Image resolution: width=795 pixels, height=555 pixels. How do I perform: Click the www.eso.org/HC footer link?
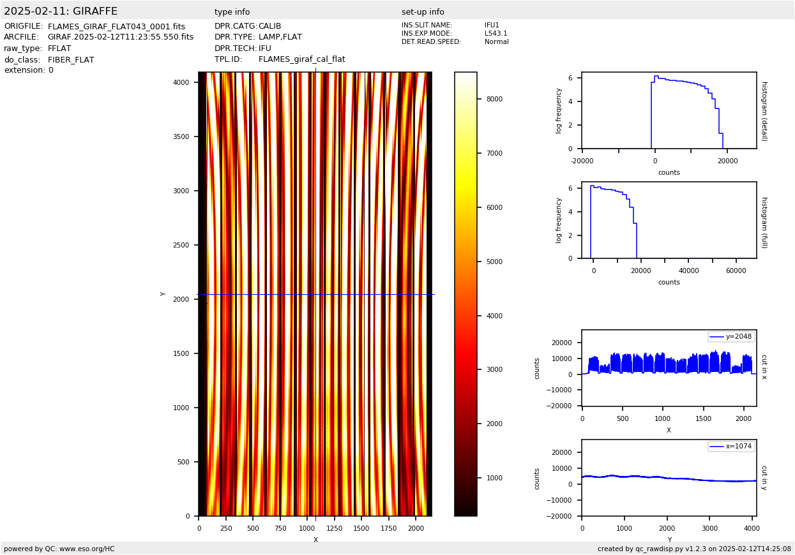click(86, 549)
